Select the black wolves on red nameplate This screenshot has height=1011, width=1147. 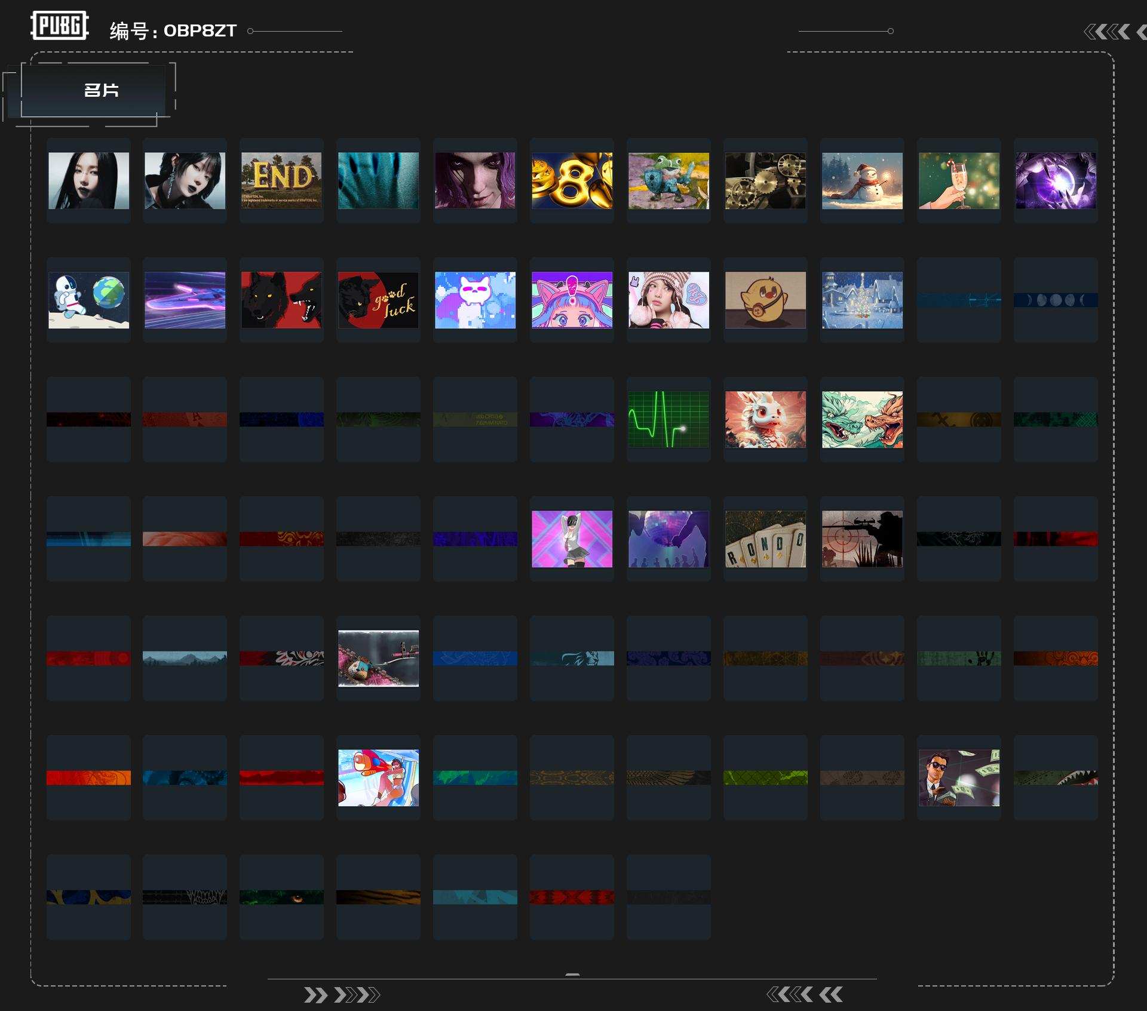click(281, 300)
